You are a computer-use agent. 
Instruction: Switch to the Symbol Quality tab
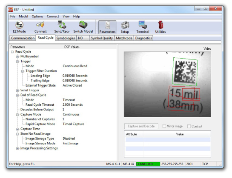coord(102,38)
